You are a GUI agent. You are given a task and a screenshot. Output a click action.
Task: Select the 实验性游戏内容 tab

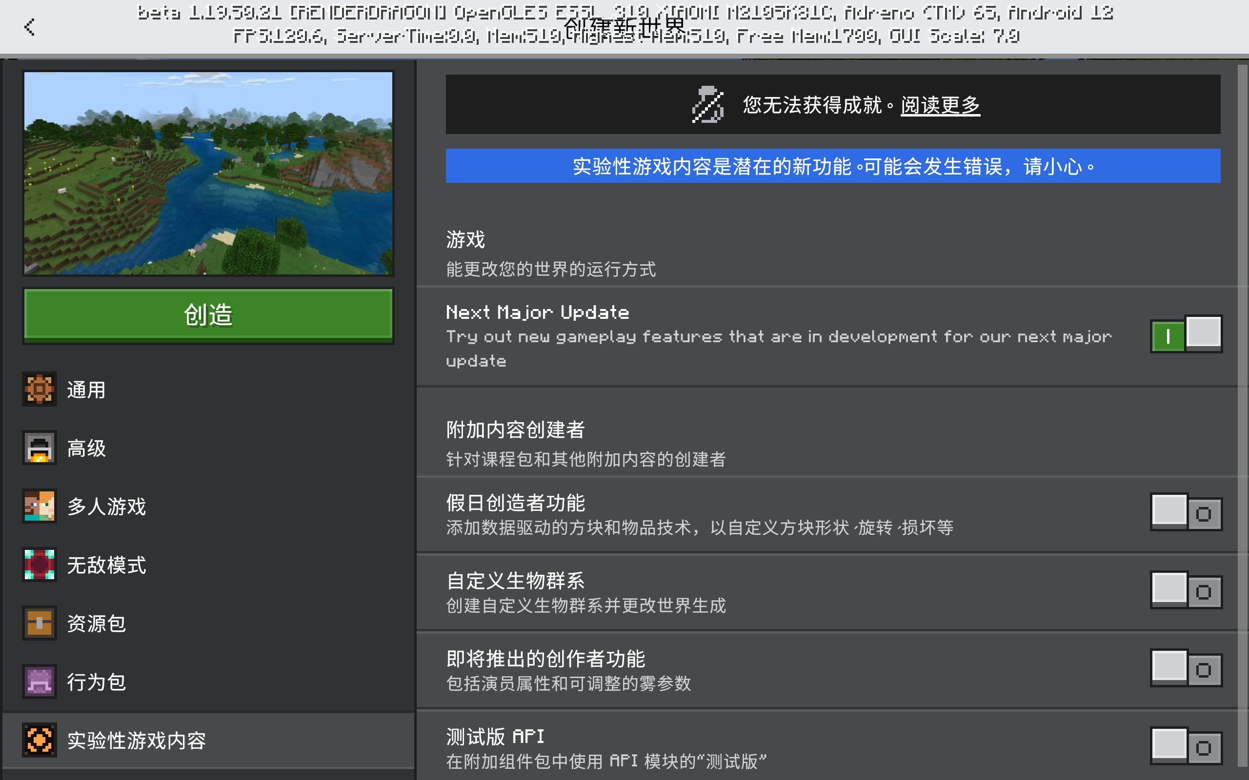coord(208,740)
